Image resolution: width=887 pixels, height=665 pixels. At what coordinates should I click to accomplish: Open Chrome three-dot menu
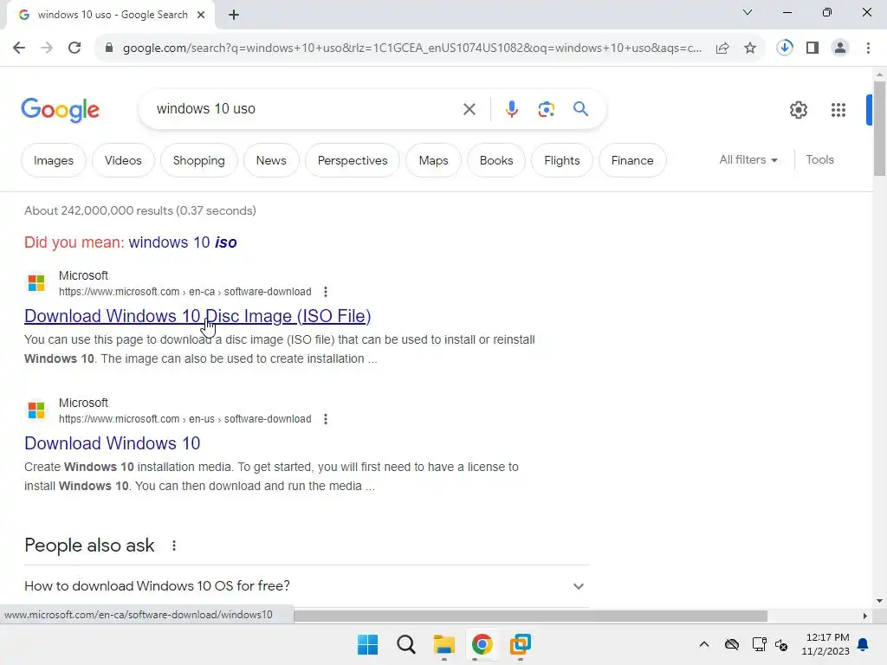pos(868,48)
